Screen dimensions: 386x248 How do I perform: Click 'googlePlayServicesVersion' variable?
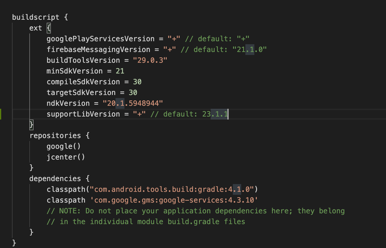[101, 39]
